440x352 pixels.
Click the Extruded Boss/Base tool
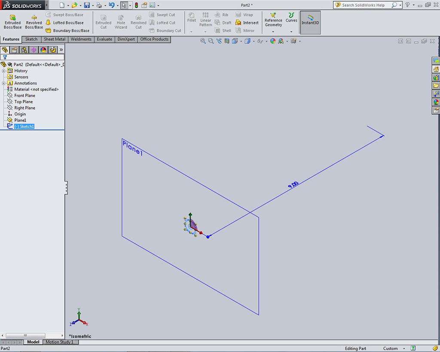(x=12, y=22)
